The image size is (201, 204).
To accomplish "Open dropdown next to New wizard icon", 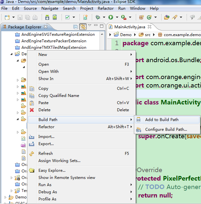I will [13, 17].
